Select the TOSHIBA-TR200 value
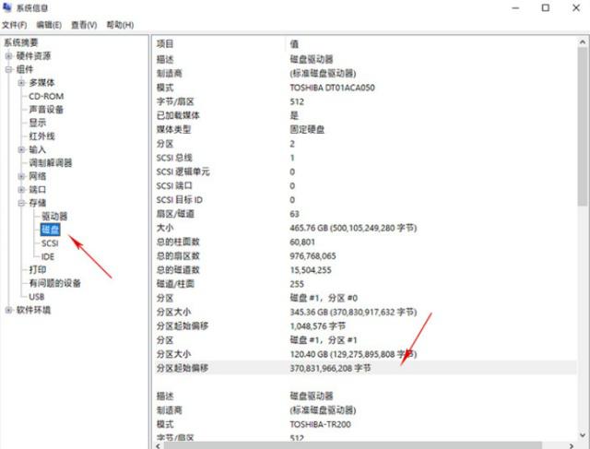This screenshot has width=590, height=449. pyautogui.click(x=320, y=424)
